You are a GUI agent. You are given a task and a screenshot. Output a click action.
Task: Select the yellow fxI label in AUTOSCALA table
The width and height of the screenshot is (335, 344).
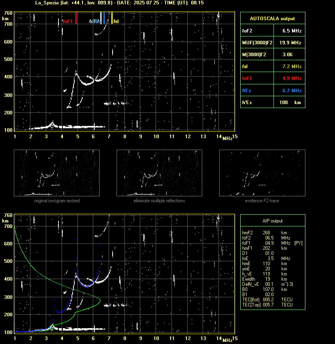coord(245,66)
